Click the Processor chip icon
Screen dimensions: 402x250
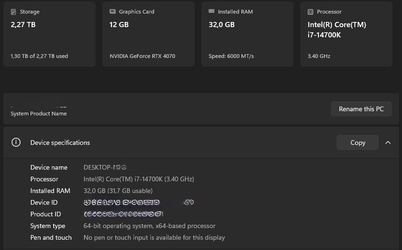coord(310,12)
